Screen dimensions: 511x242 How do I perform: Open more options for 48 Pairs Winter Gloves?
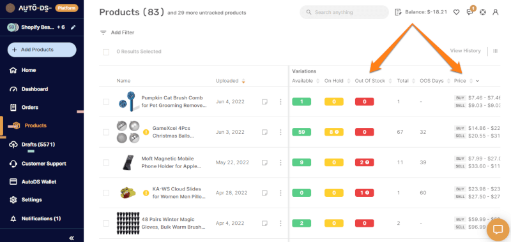pyautogui.click(x=280, y=223)
